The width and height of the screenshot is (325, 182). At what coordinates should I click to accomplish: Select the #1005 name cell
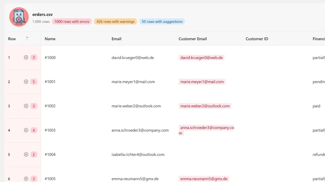[50, 179]
